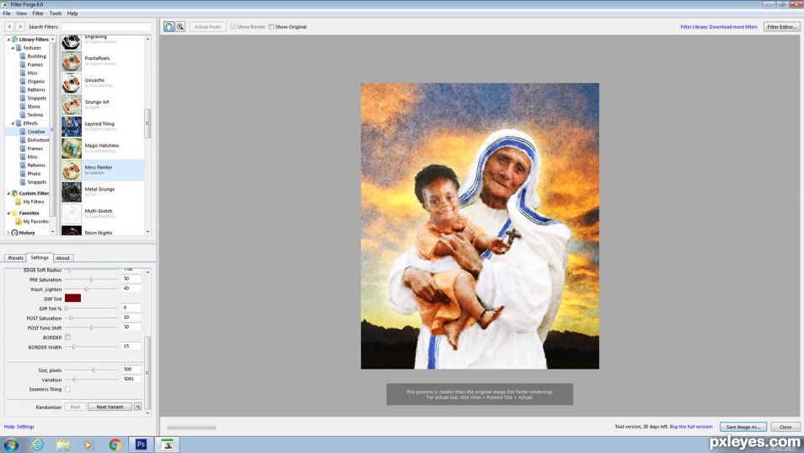Click the Building category folder icon

(23, 56)
